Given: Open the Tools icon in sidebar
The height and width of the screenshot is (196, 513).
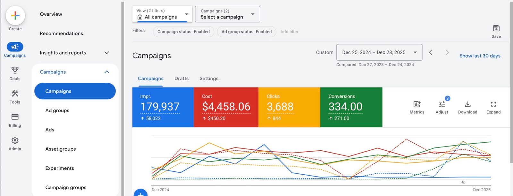Looking at the screenshot, I should (15, 94).
